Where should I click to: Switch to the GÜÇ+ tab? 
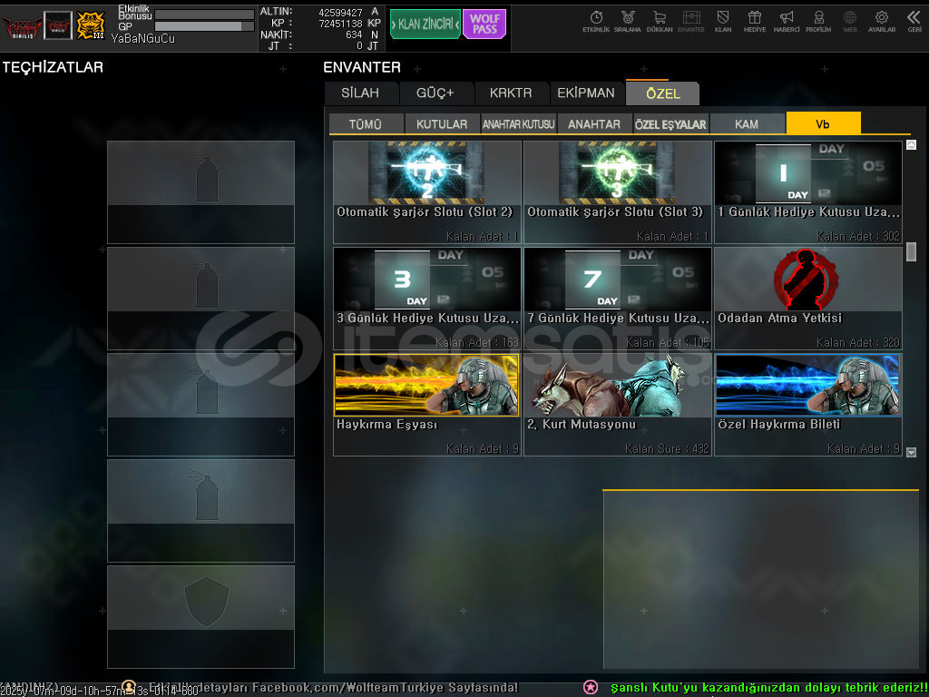click(435, 93)
